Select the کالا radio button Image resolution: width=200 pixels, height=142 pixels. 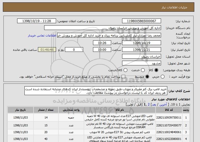pos(156,70)
